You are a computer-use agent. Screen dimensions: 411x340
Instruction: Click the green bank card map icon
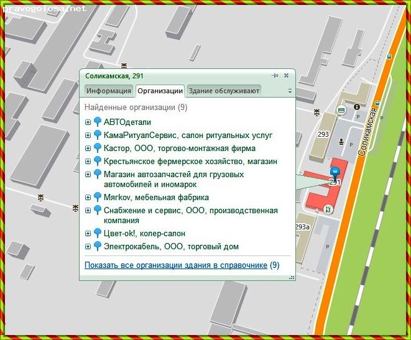(341, 110)
